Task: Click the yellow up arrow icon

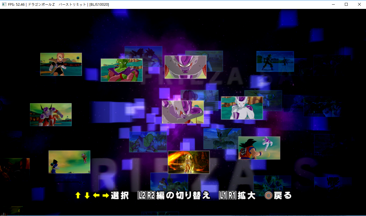Action: pyautogui.click(x=78, y=196)
